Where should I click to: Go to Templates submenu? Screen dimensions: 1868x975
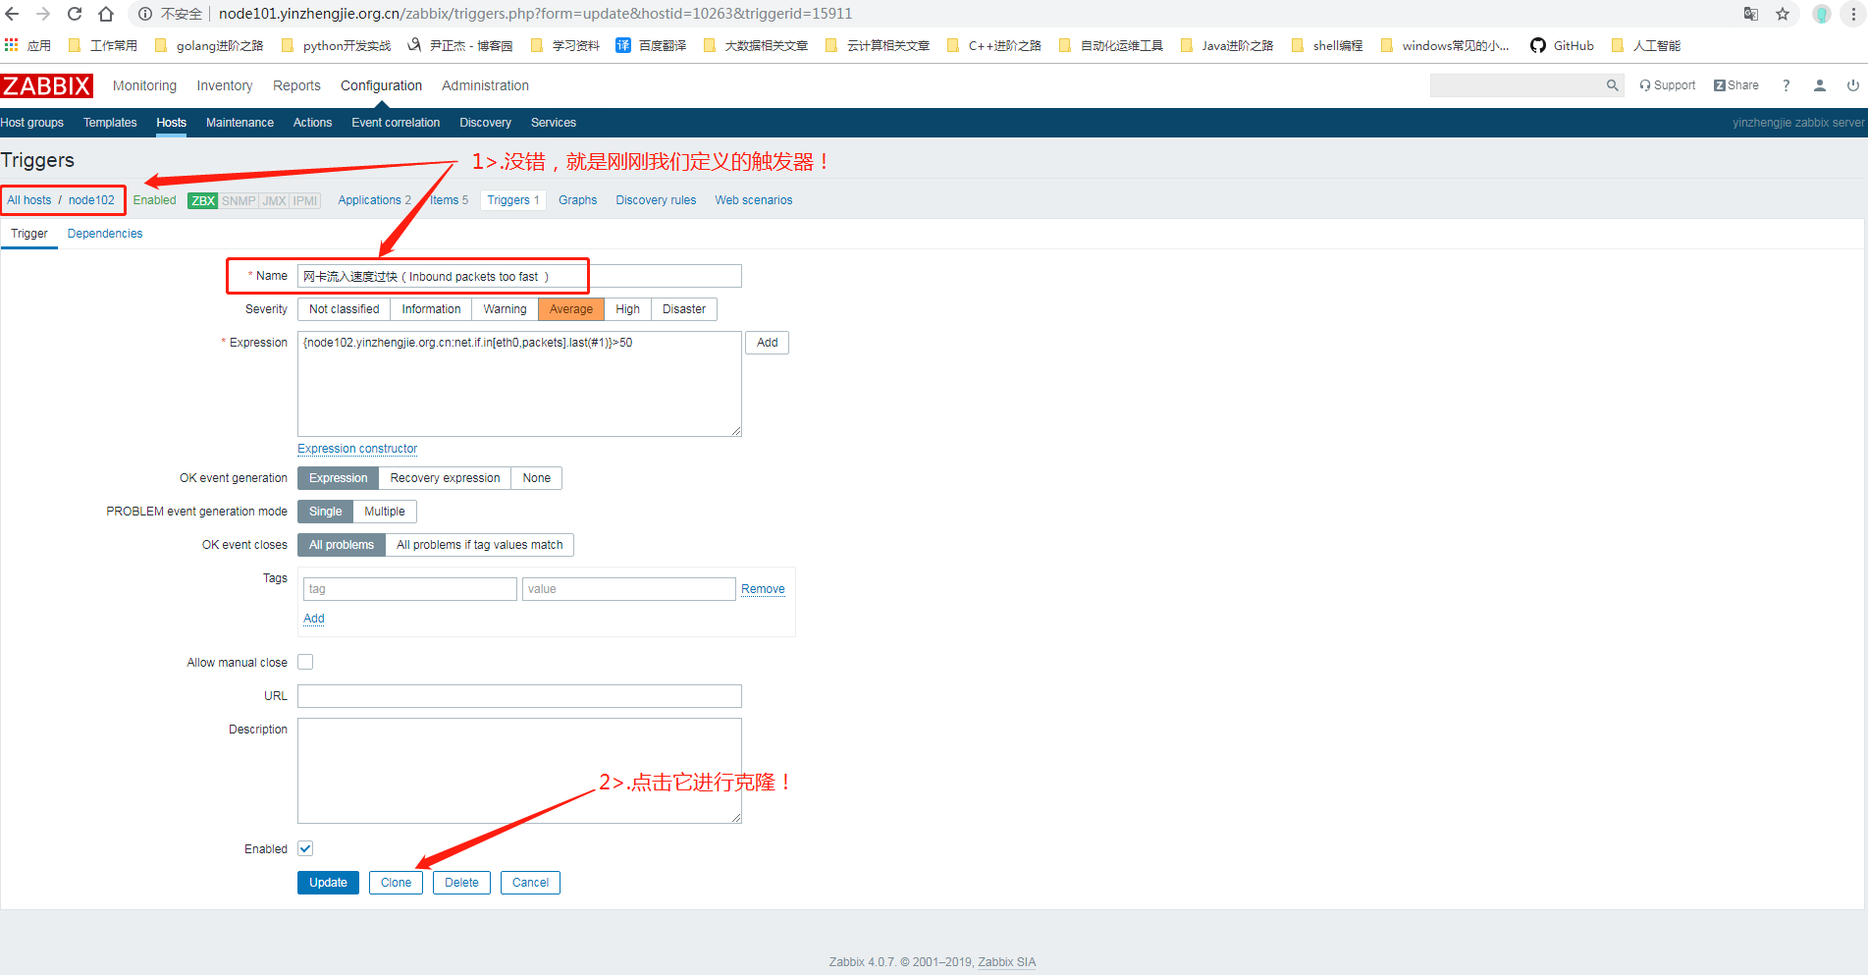click(x=110, y=123)
